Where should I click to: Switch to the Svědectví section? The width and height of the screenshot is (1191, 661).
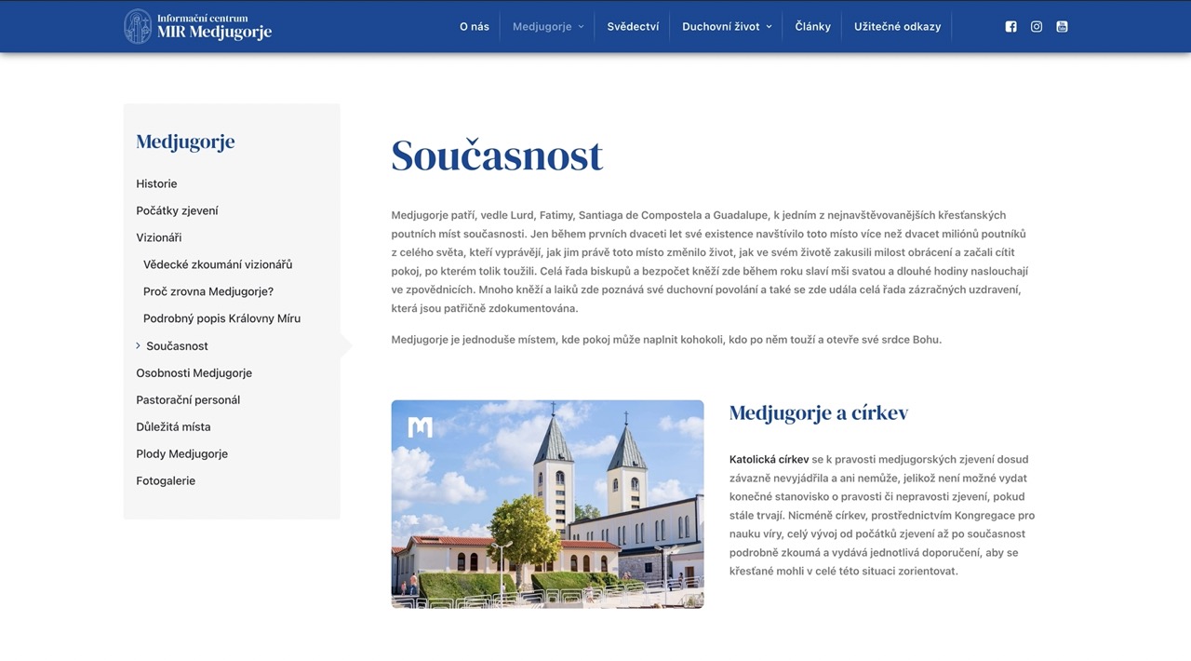tap(633, 26)
